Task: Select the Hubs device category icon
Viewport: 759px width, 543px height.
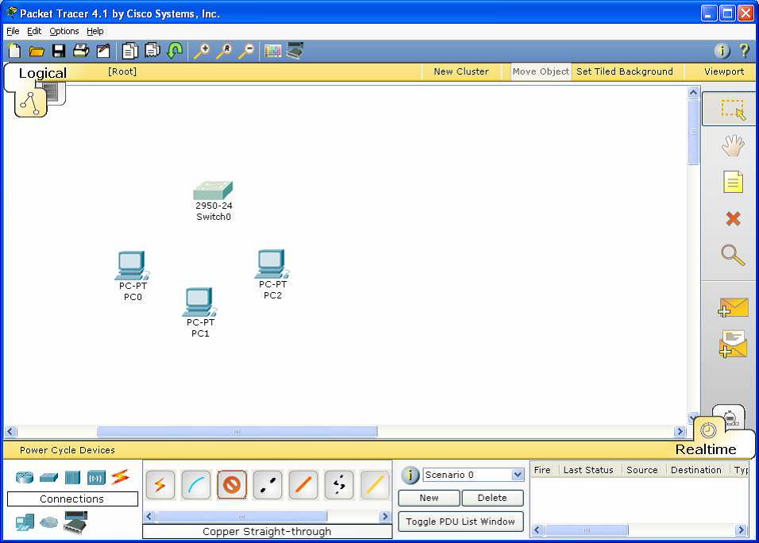Action: coord(72,478)
